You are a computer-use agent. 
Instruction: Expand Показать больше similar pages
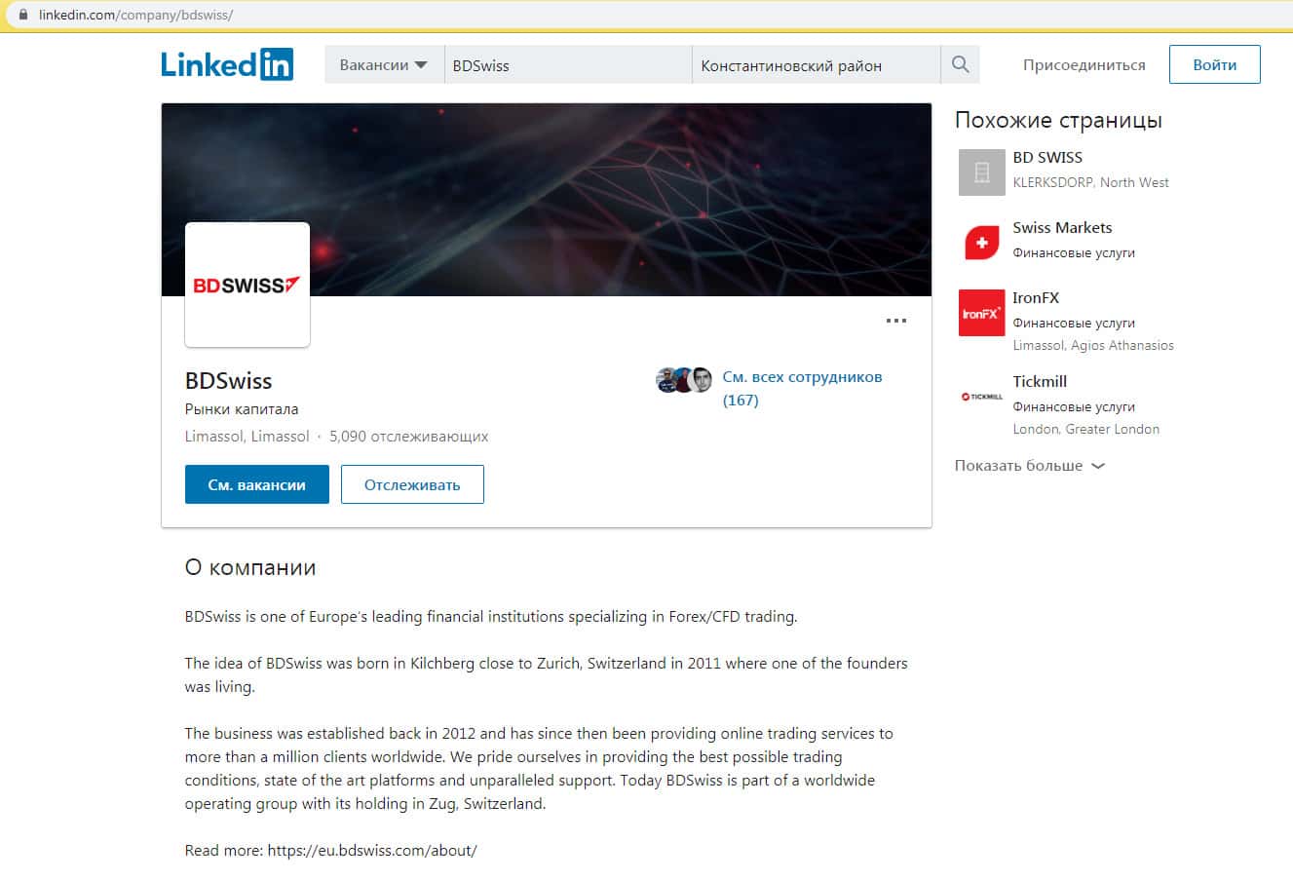(1030, 466)
